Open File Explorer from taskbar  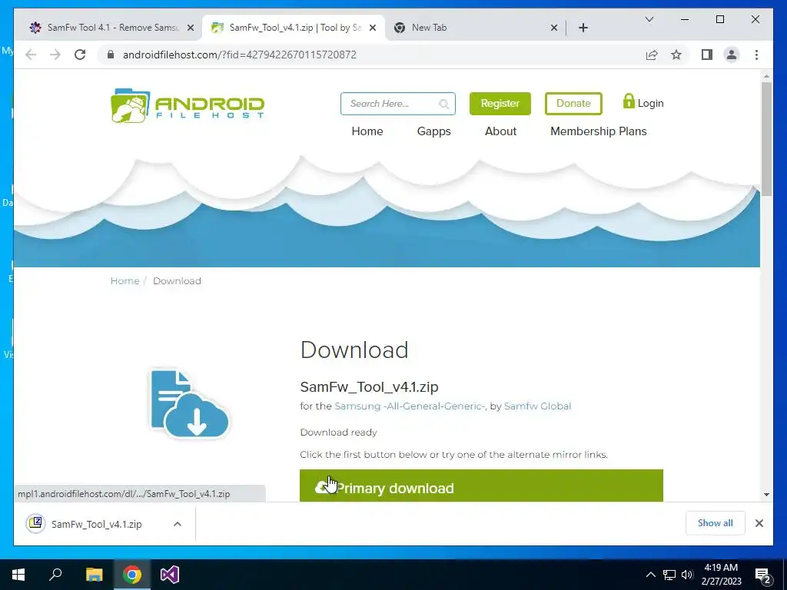click(94, 575)
